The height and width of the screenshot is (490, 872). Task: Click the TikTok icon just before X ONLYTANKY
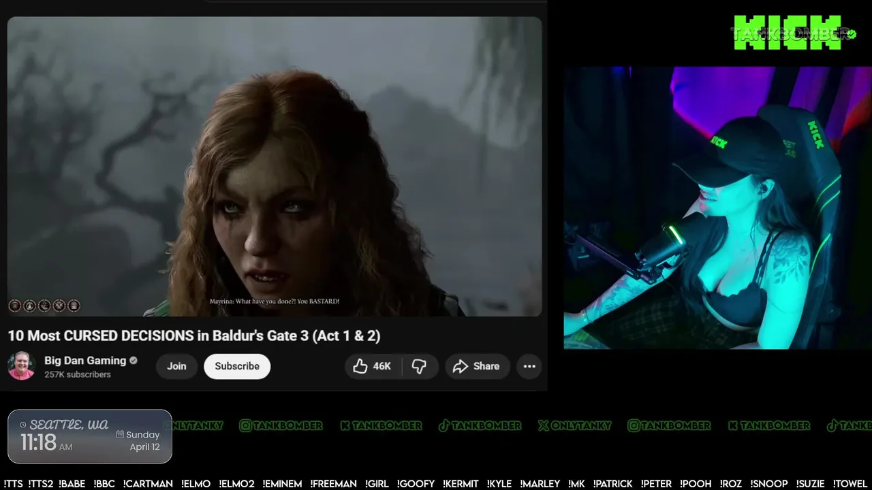[x=443, y=425]
